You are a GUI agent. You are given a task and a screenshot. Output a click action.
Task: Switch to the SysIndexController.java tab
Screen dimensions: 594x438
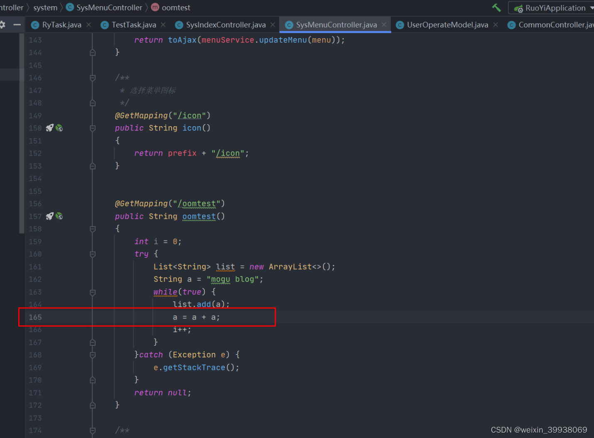(x=226, y=25)
